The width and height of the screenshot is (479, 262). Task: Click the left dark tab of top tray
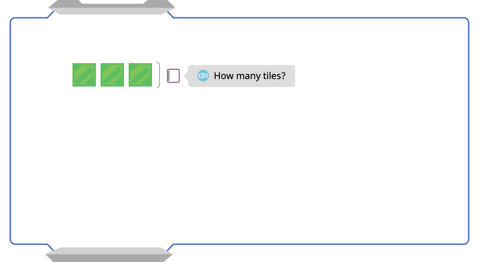tap(65, 4)
